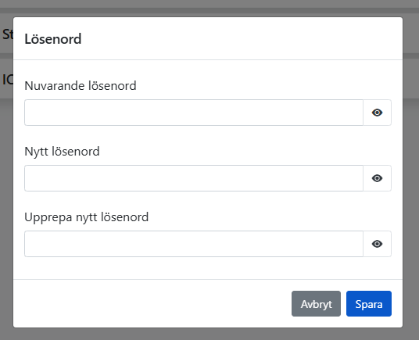
Task: Click the eye icon beside the new password field
Action: point(377,178)
